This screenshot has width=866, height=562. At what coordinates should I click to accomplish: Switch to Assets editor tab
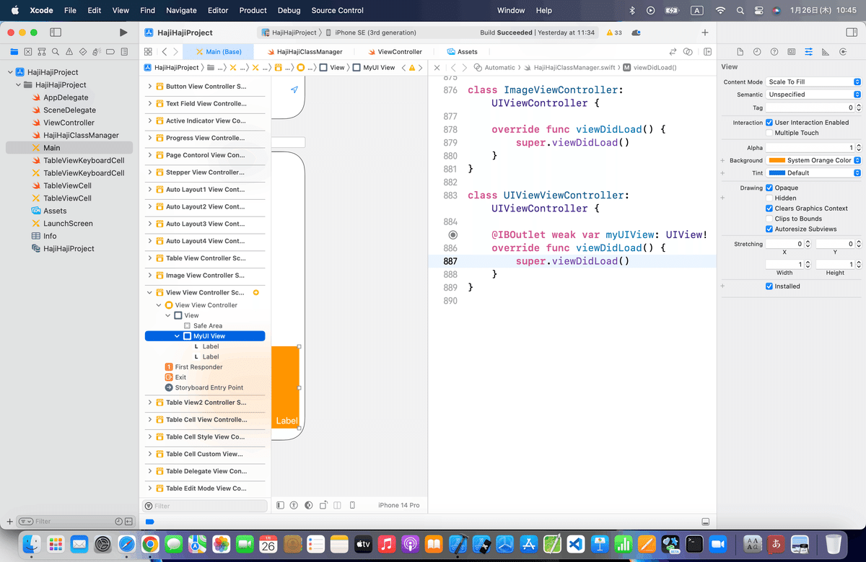(x=463, y=52)
